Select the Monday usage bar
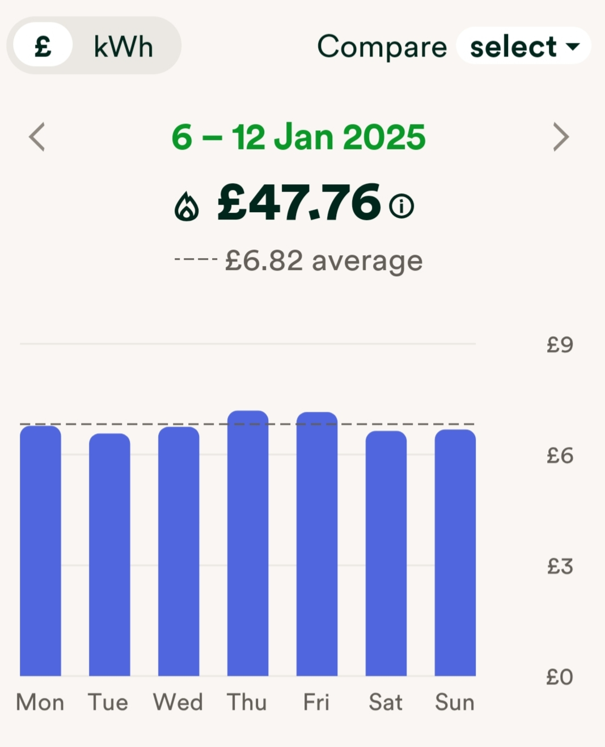 click(40, 551)
